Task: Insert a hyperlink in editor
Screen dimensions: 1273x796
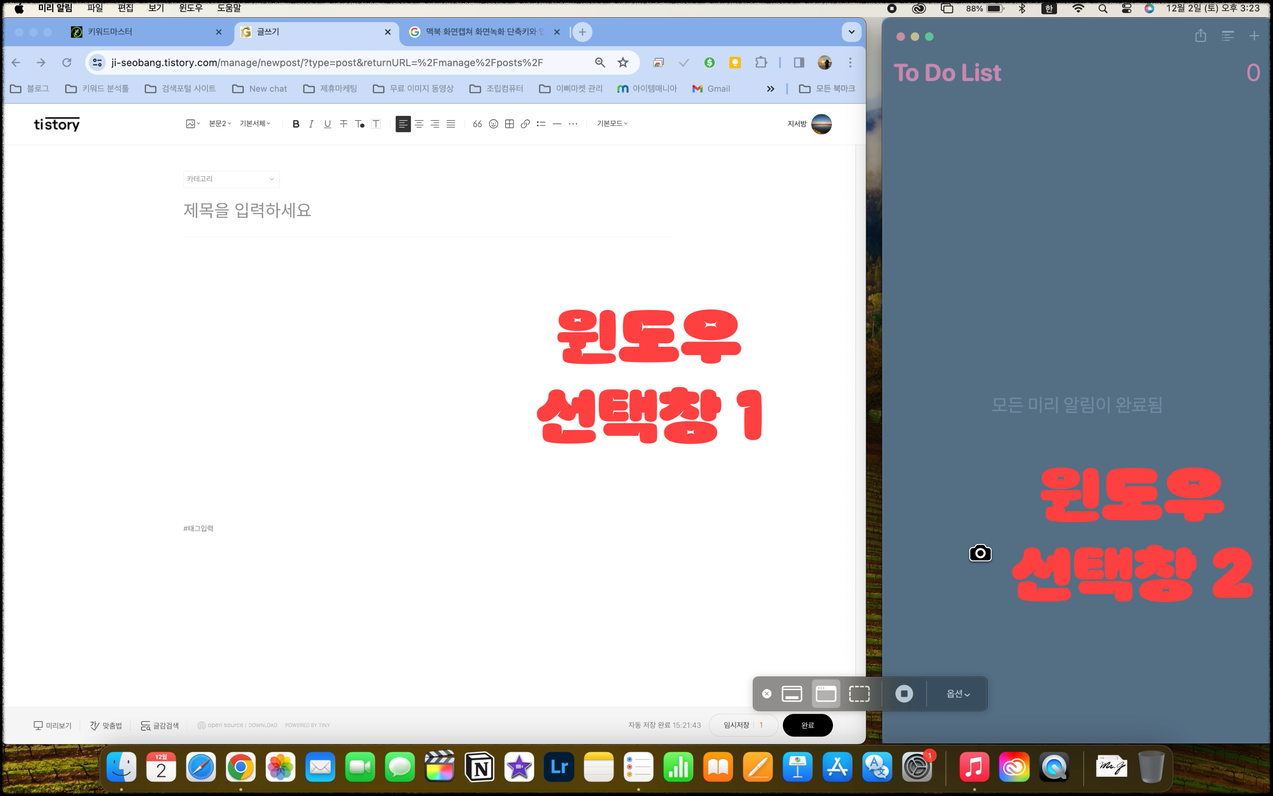Action: pyautogui.click(x=525, y=124)
